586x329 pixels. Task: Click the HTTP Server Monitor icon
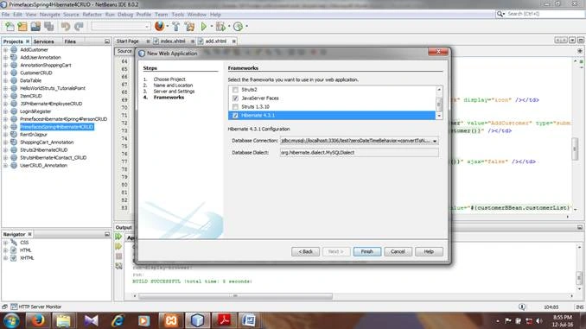[14, 307]
